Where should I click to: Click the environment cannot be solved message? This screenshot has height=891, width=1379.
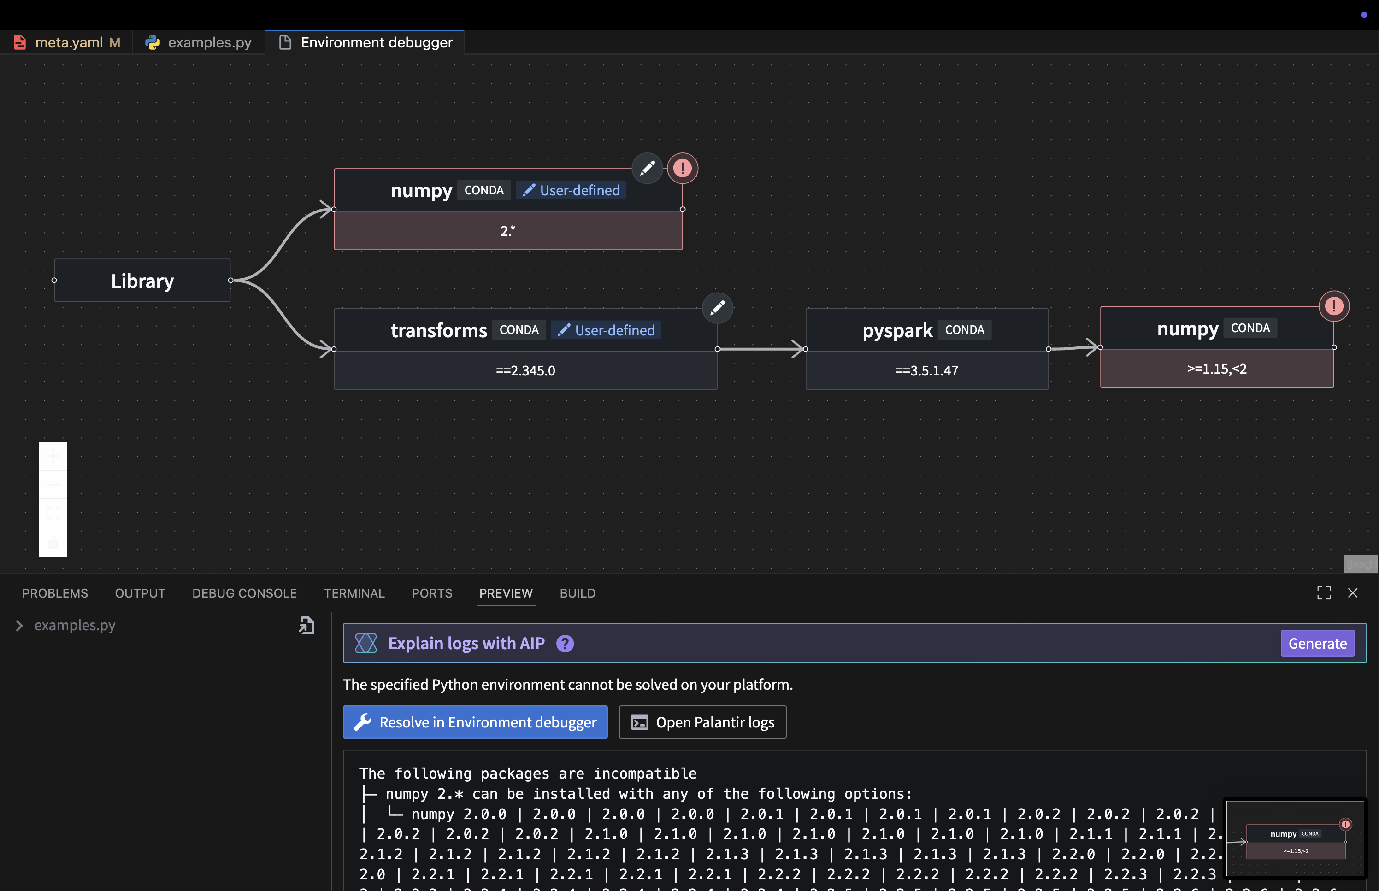point(568,685)
